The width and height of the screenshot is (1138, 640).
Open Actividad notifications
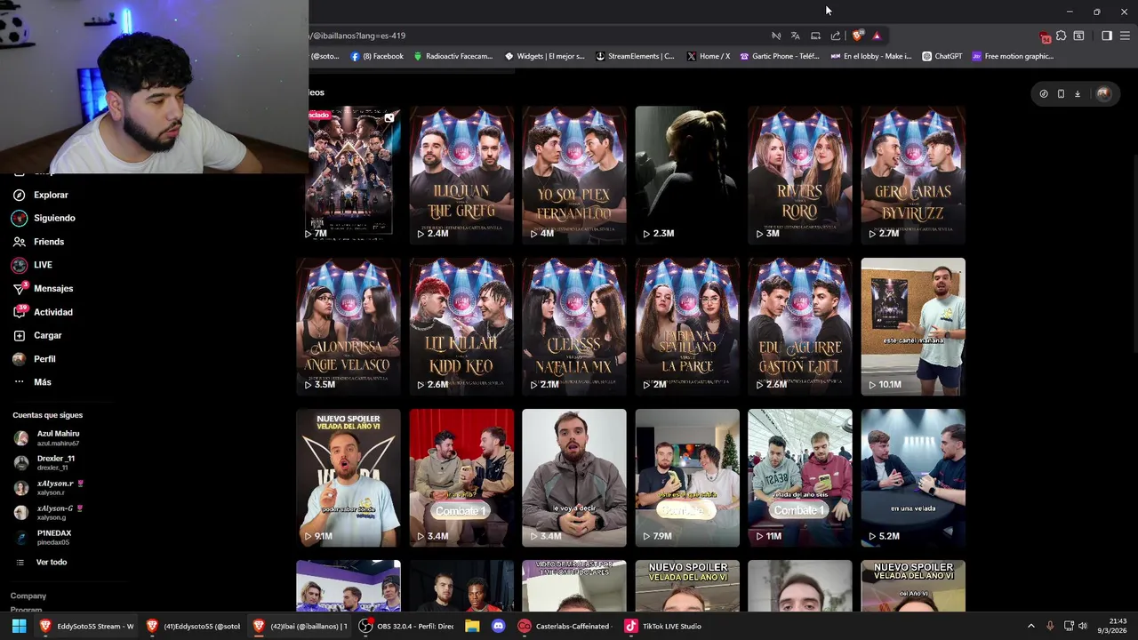[43, 312]
